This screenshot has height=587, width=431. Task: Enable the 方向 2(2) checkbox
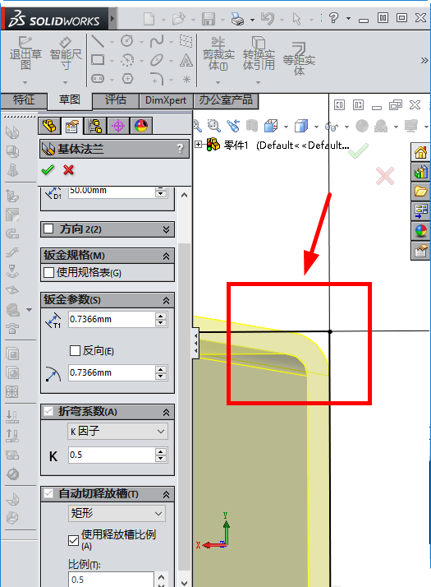(48, 229)
